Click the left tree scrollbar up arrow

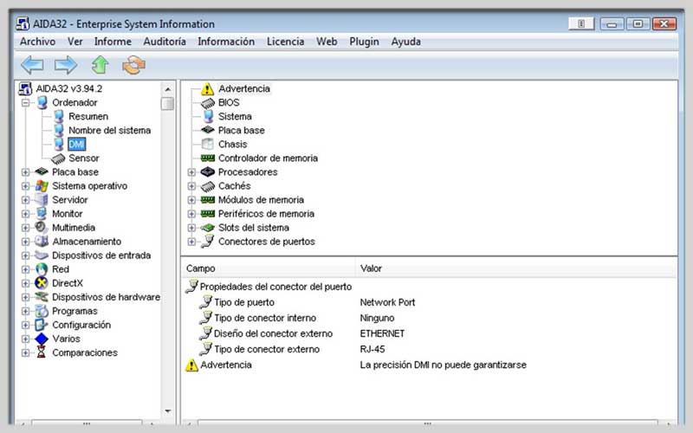pos(168,89)
